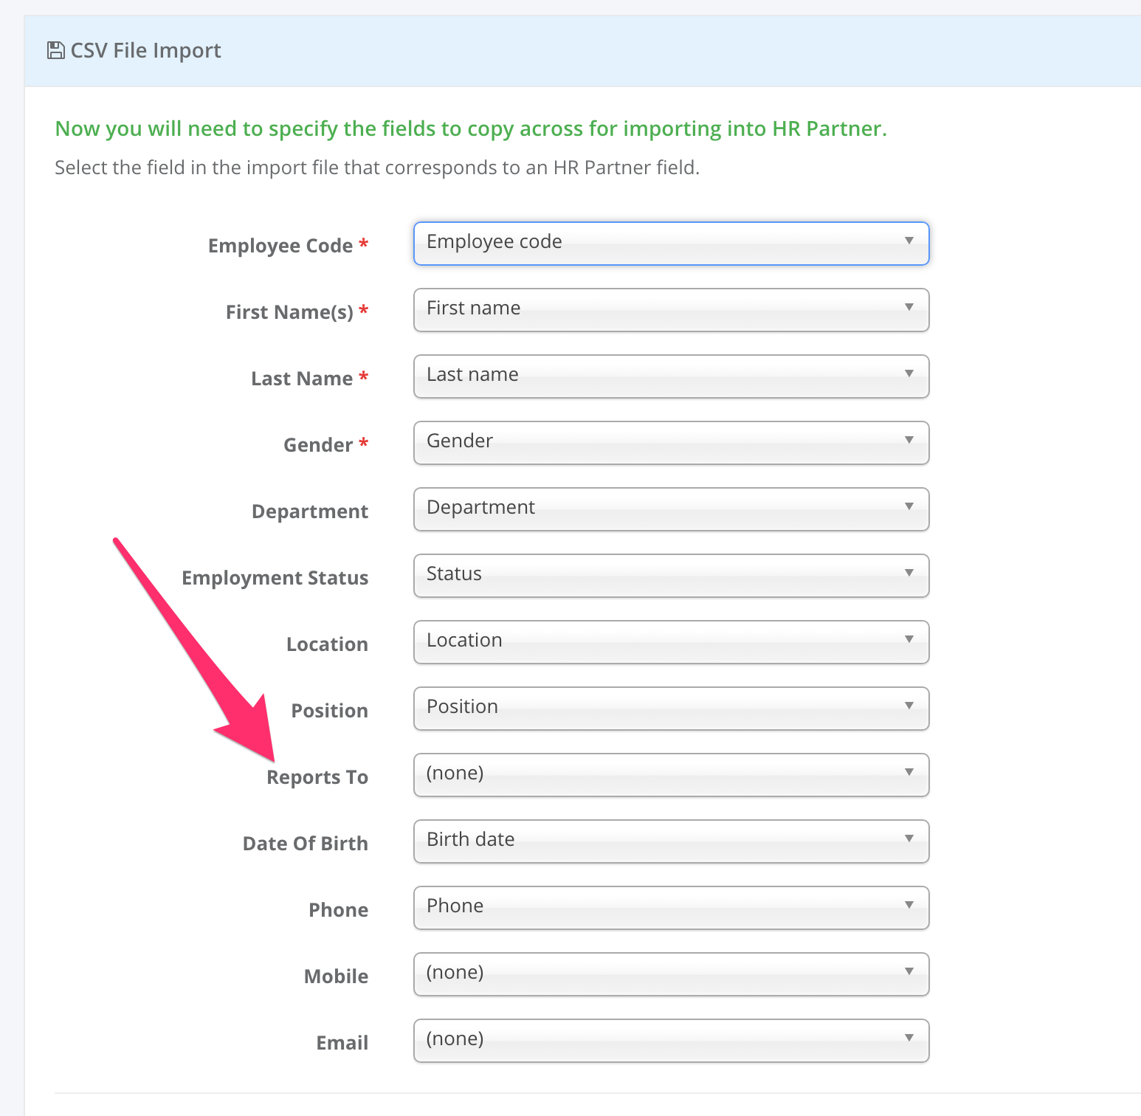Click the Location label

coord(327,644)
